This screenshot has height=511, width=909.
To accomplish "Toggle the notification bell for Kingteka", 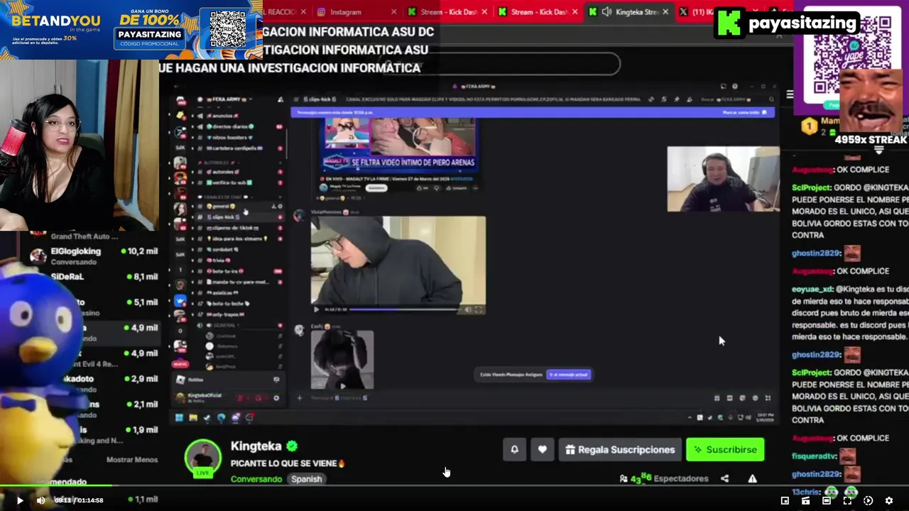I will (x=514, y=449).
